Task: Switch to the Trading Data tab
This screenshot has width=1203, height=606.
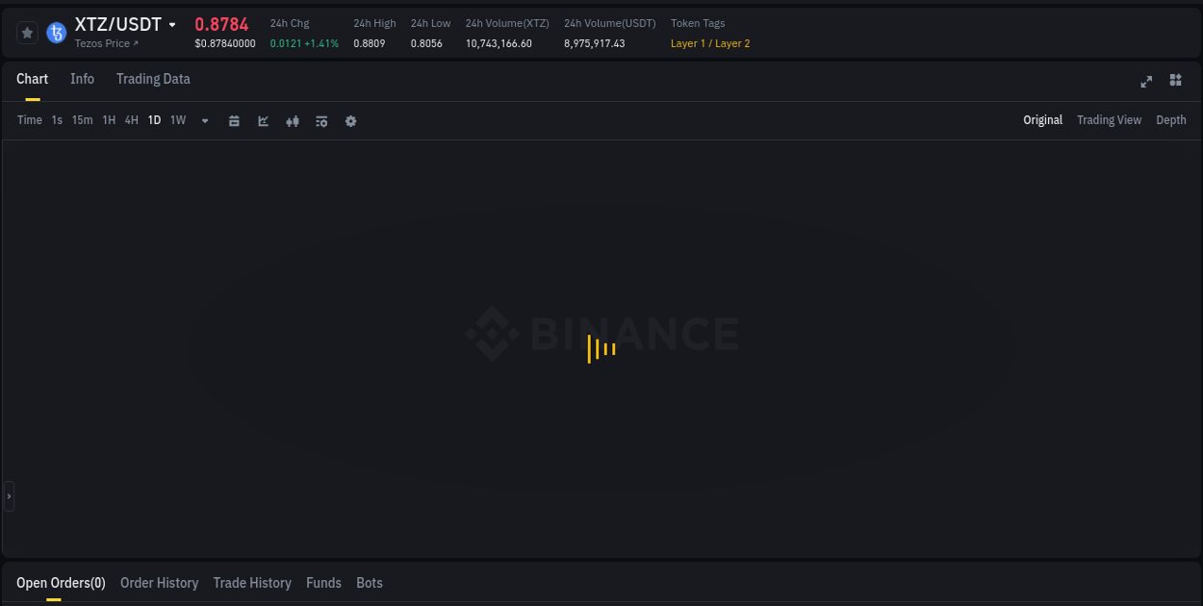Action: click(x=153, y=79)
